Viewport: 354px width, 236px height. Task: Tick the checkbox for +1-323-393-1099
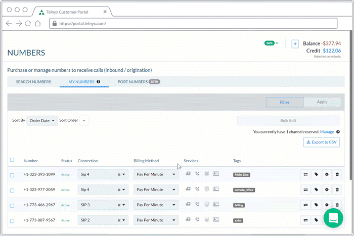(12, 175)
